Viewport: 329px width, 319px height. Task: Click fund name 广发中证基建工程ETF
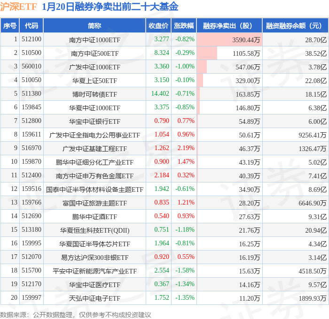(x=94, y=149)
